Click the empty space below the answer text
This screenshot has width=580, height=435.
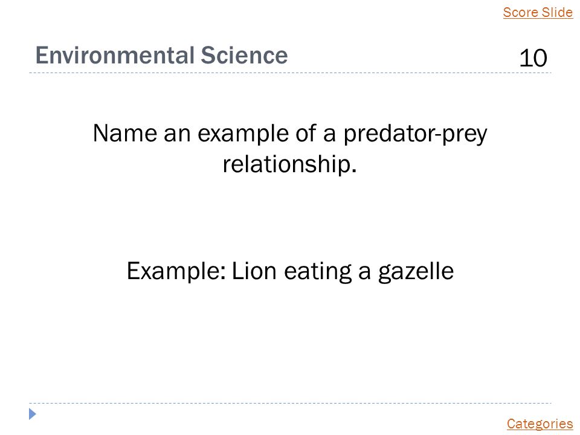290,340
